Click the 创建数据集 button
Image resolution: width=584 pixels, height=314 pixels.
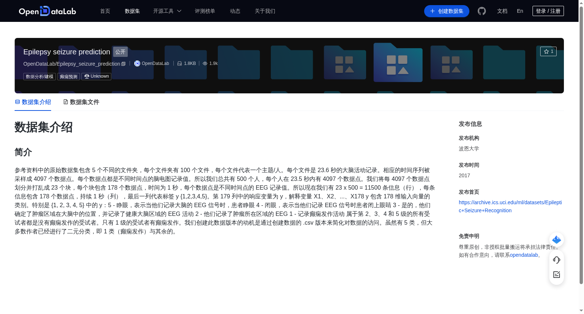(447, 11)
